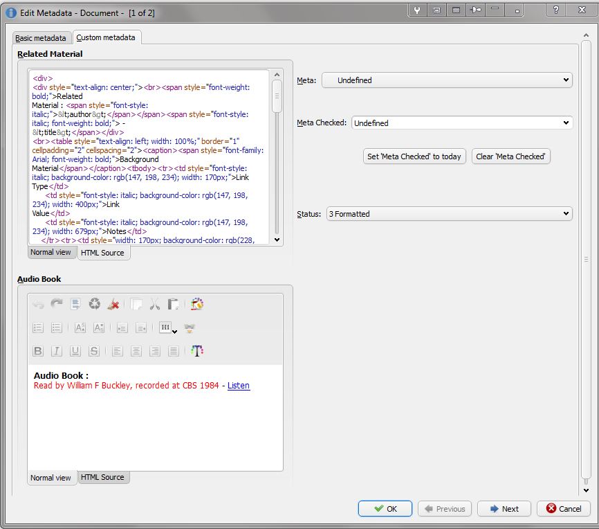Show HTML Source for Audio Book
The width and height of the screenshot is (599, 529).
tap(102, 478)
